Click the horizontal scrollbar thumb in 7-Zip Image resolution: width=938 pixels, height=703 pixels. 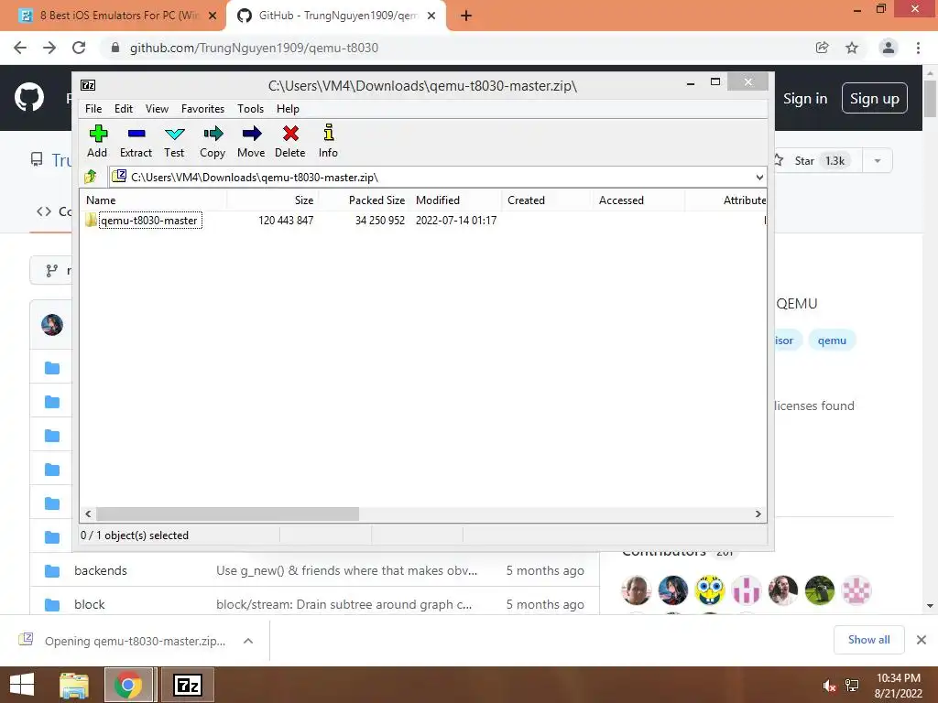[x=227, y=514]
